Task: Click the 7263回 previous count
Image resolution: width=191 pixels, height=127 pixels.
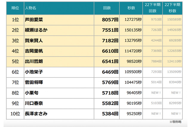Action: 156,30
